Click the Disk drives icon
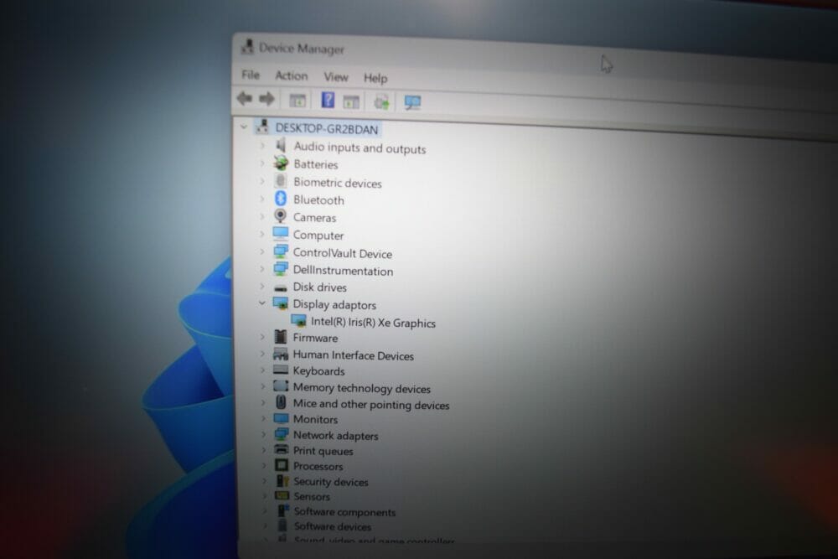The height and width of the screenshot is (559, 838). tap(281, 288)
